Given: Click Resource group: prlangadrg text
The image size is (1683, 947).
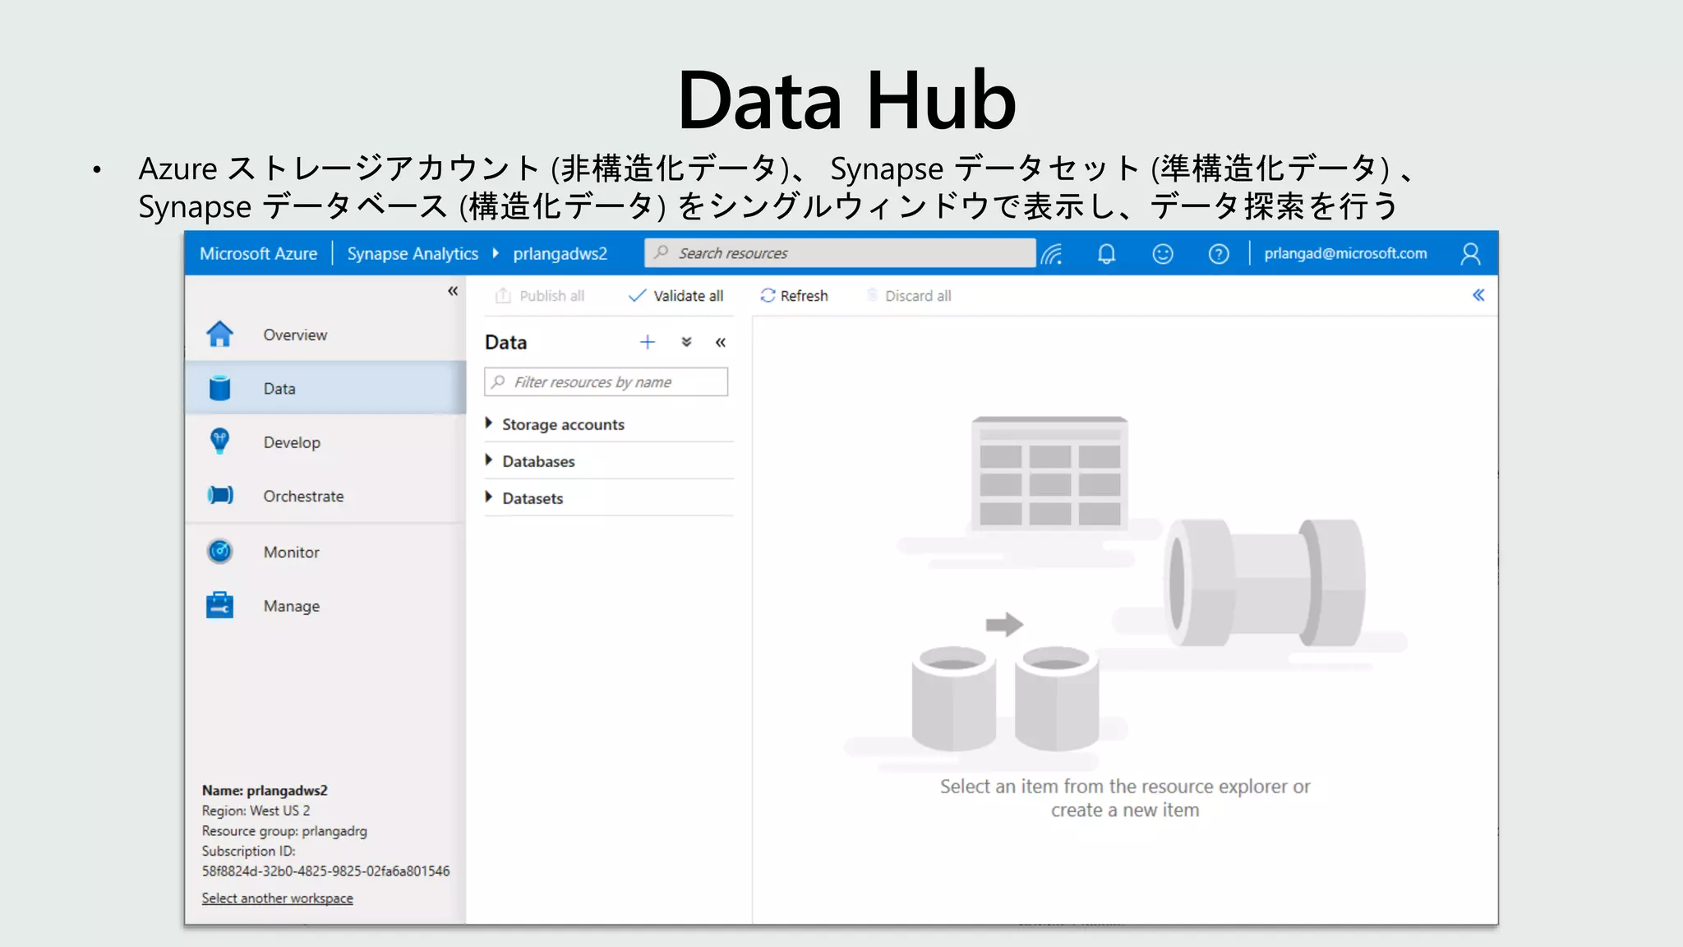Looking at the screenshot, I should pyautogui.click(x=284, y=831).
